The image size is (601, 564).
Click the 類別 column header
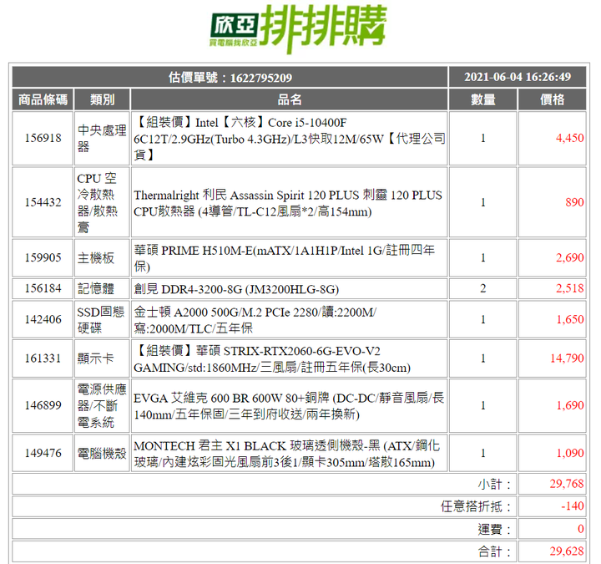click(x=102, y=99)
